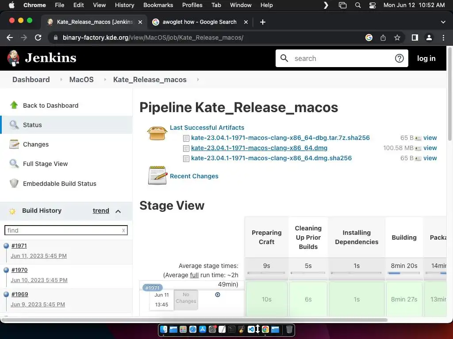Click the Jun 11, 2023 5:45 PM build date
This screenshot has height=339, width=453.
39,256
